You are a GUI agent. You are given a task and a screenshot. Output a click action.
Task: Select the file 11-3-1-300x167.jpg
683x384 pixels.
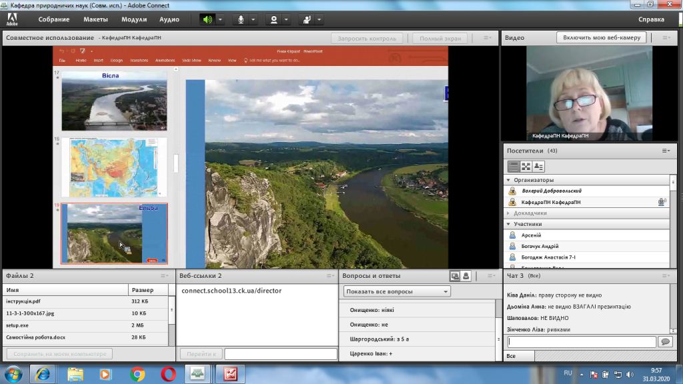(85, 313)
